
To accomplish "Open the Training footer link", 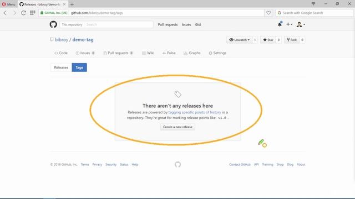I will (x=267, y=165).
